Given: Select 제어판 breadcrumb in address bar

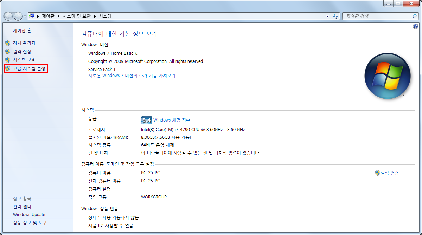Looking at the screenshot, I should click(x=48, y=16).
